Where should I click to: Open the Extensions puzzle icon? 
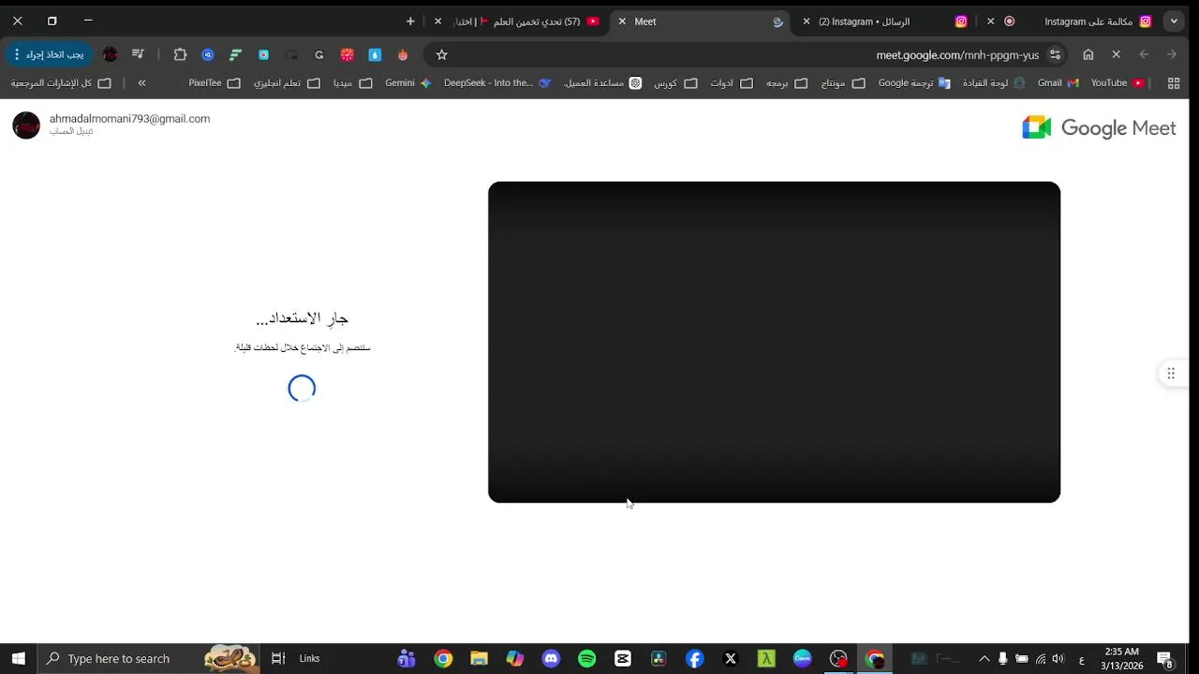click(181, 54)
